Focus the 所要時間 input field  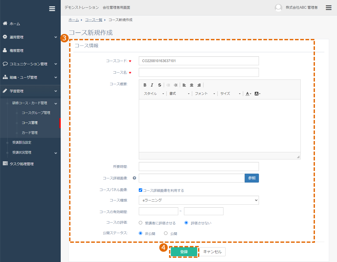(199, 167)
